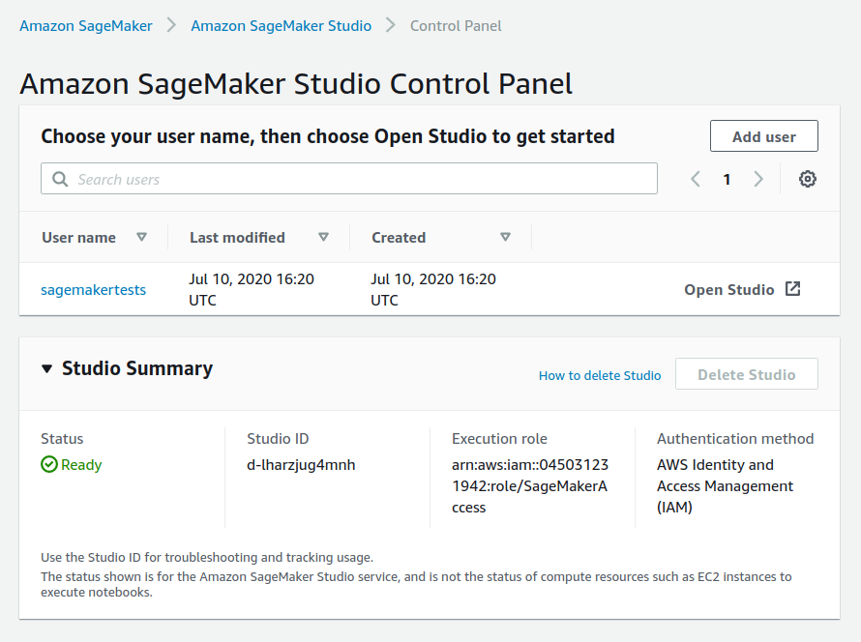This screenshot has width=861, height=642.
Task: Select page number 1 in pagination
Action: point(727,180)
